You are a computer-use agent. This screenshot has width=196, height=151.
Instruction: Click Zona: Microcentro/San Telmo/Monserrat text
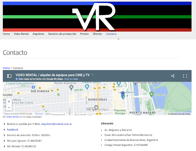point(128,135)
